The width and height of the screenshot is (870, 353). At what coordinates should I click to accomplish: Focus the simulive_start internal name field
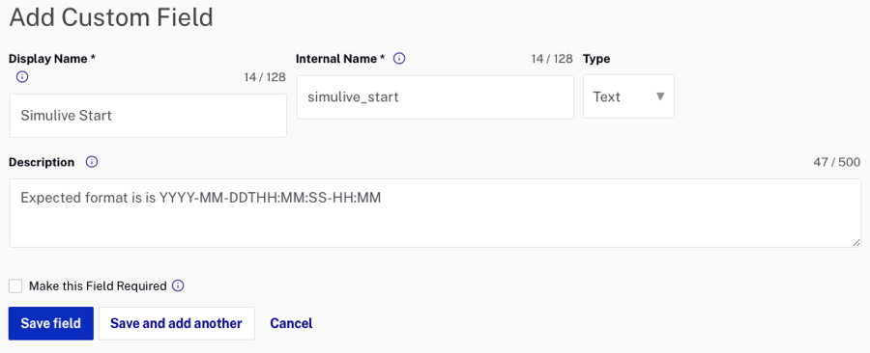(435, 96)
